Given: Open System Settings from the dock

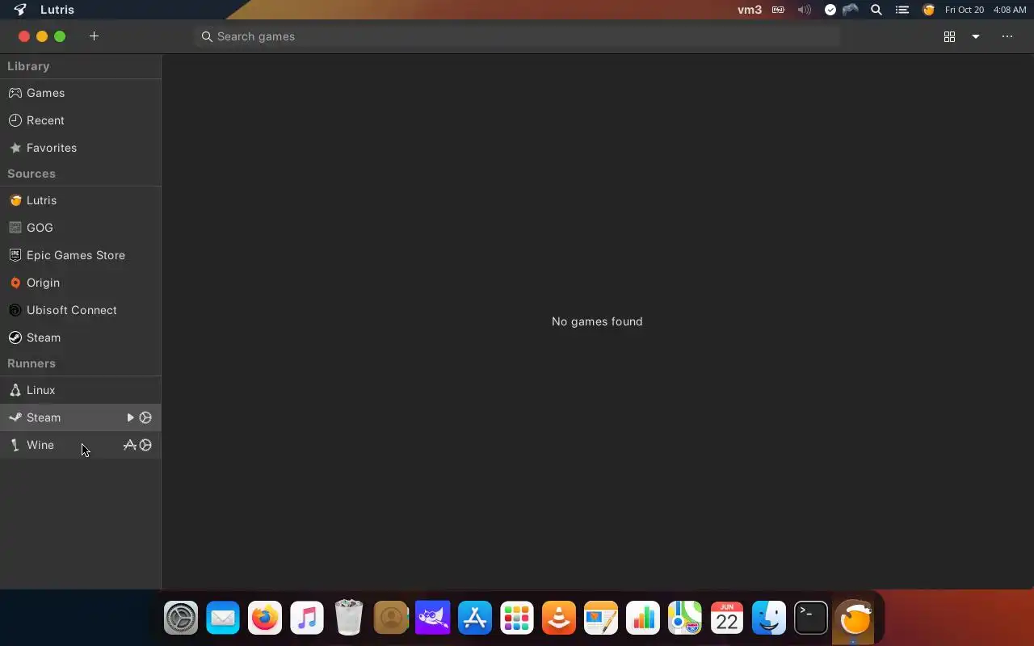Looking at the screenshot, I should 181,619.
